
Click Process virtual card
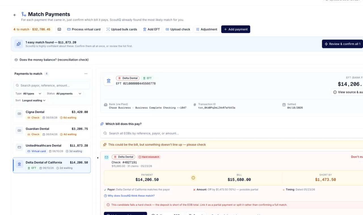84,29
